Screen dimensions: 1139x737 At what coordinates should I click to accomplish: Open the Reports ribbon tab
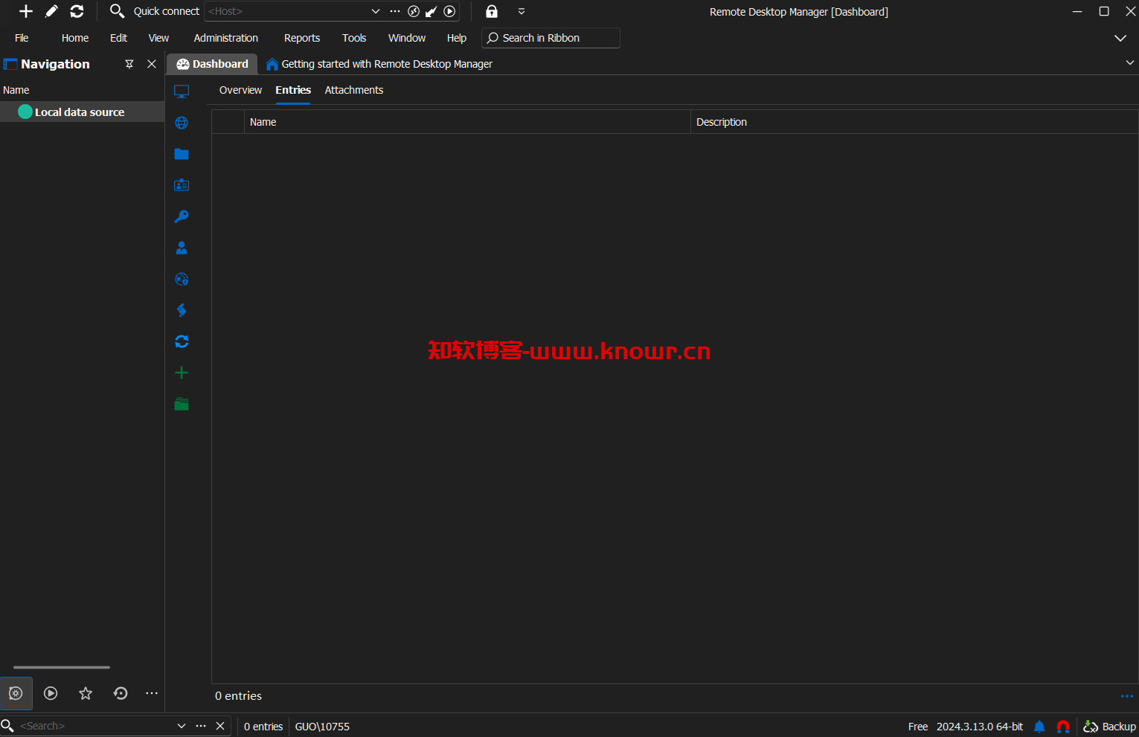tap(302, 38)
